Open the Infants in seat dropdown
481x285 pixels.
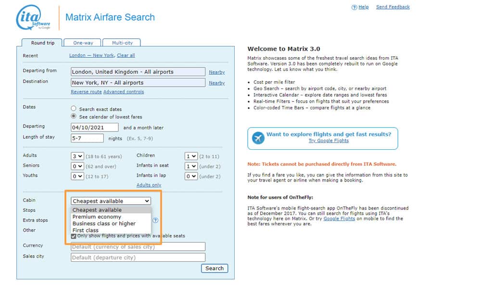(x=191, y=166)
